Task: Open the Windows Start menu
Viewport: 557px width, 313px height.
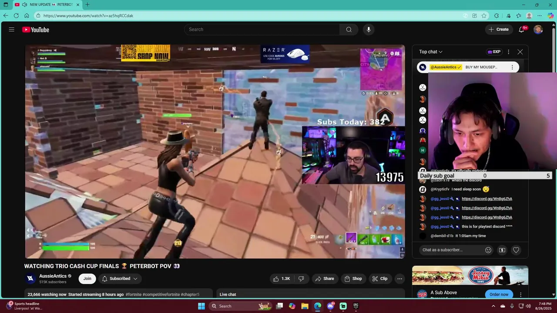Action: (x=201, y=306)
